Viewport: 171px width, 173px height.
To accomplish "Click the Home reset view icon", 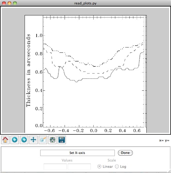I will 5,140.
